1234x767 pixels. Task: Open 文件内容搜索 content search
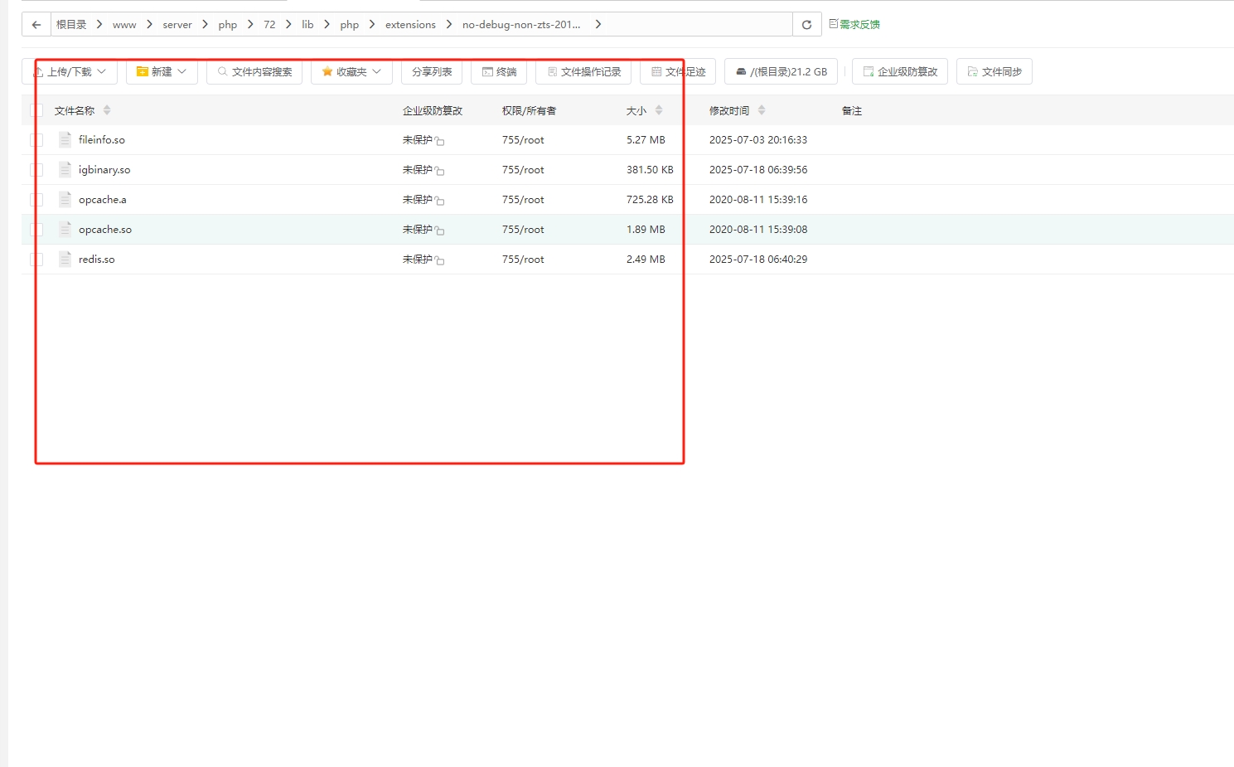click(254, 71)
